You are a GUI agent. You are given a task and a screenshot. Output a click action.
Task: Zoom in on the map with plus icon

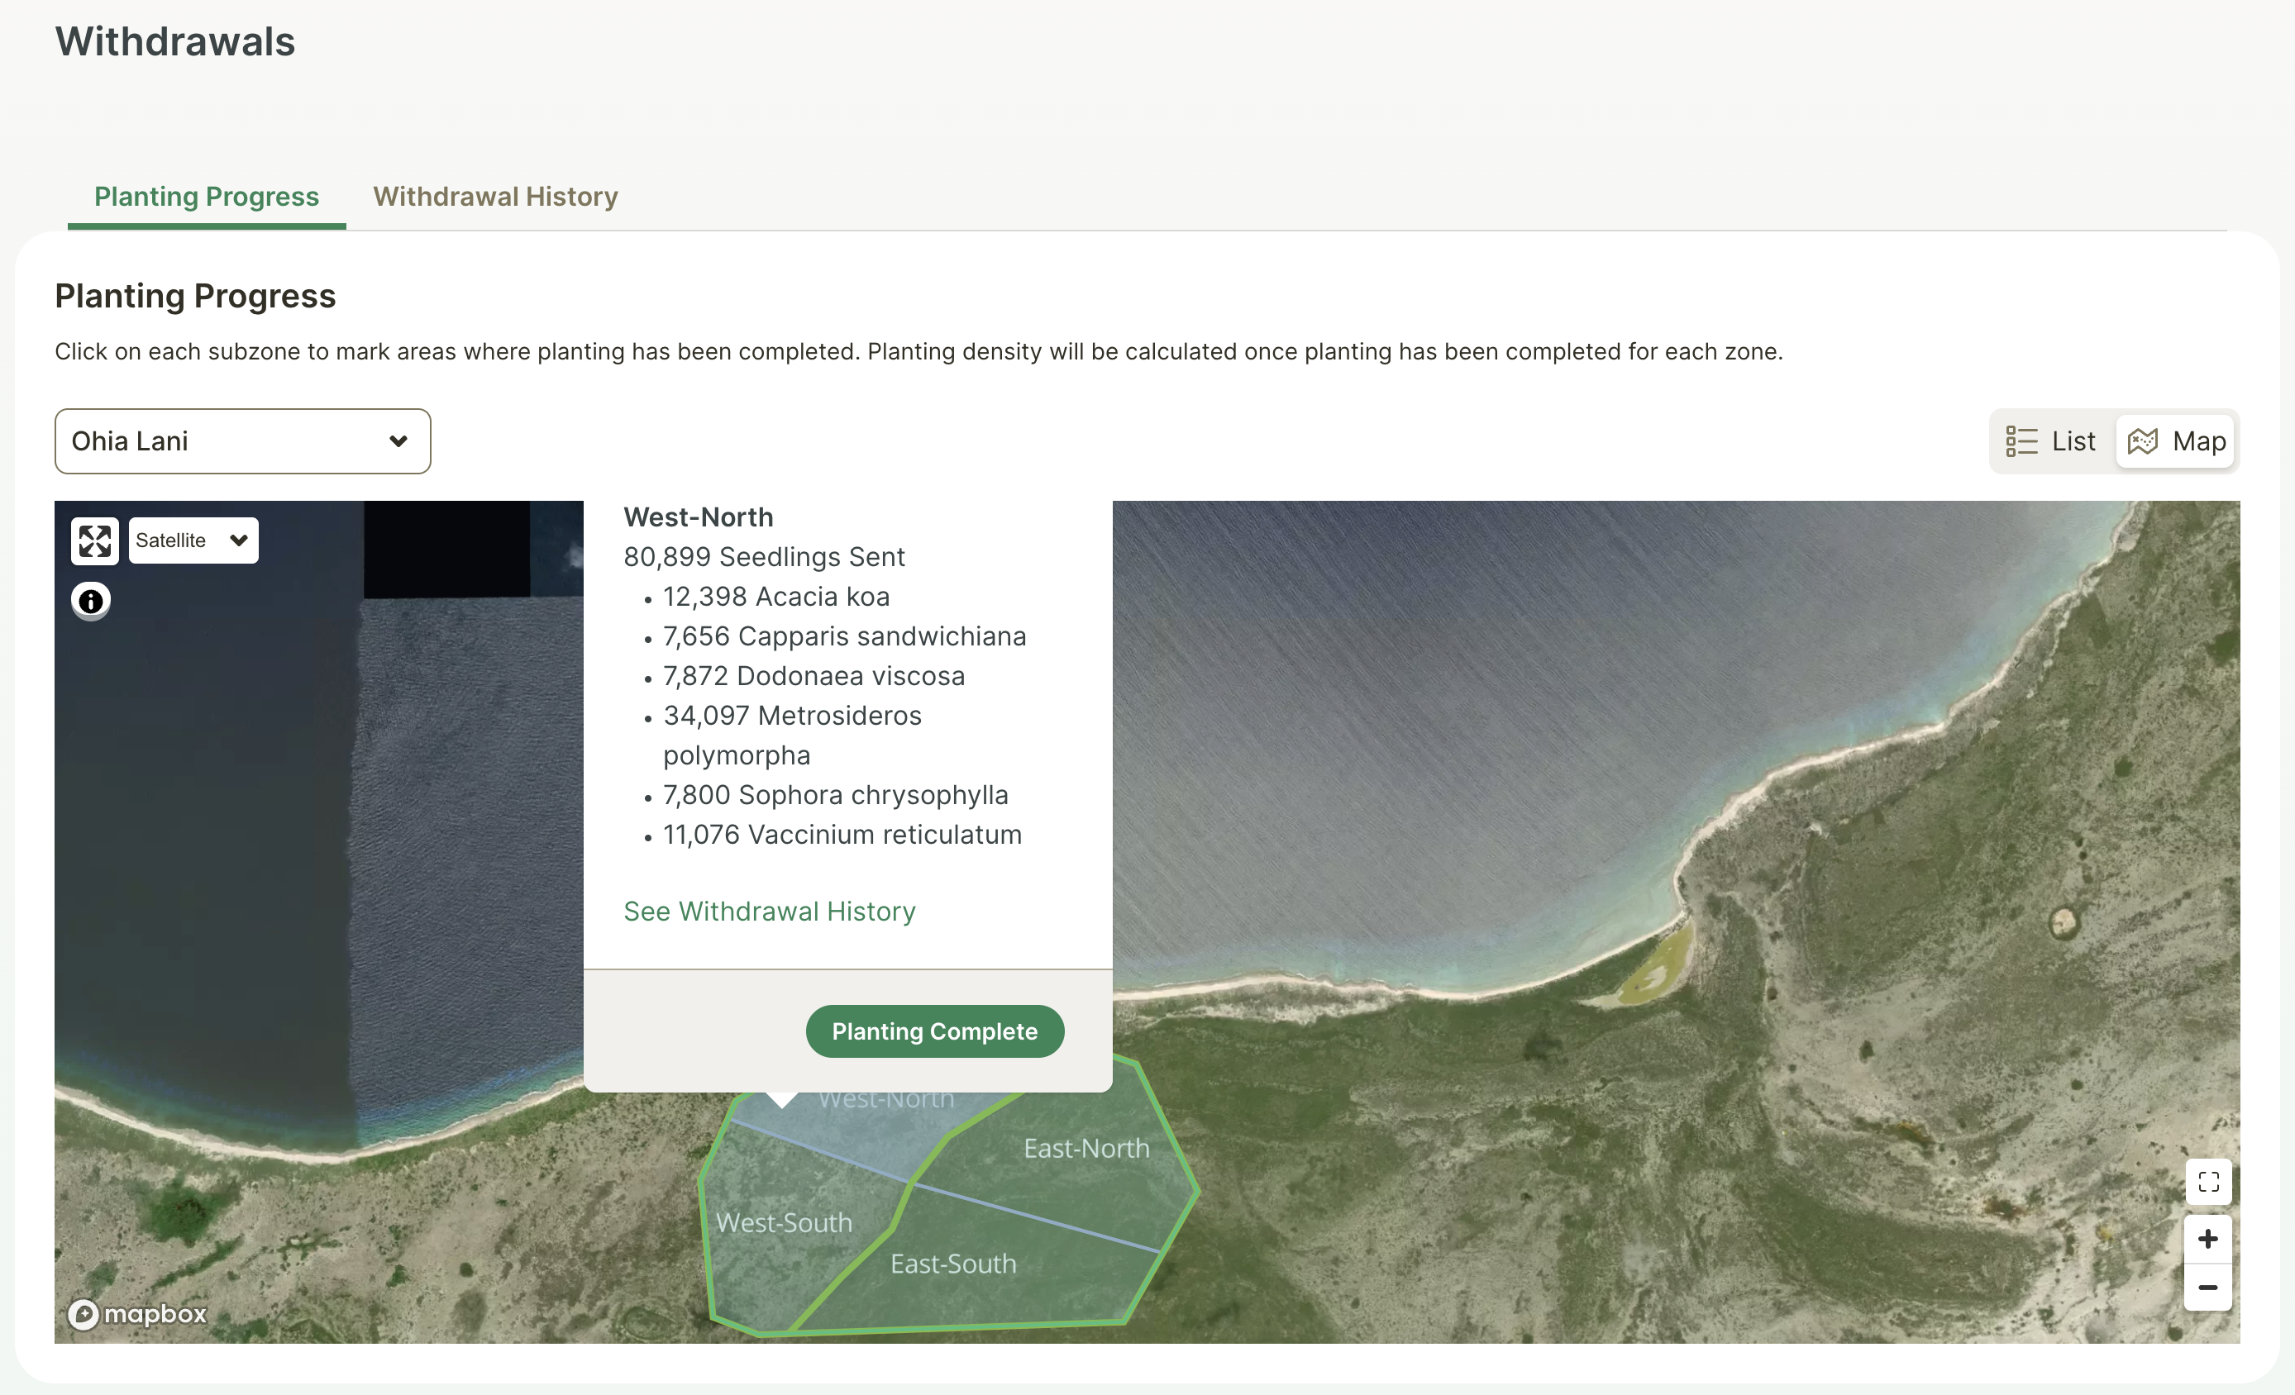point(2207,1239)
